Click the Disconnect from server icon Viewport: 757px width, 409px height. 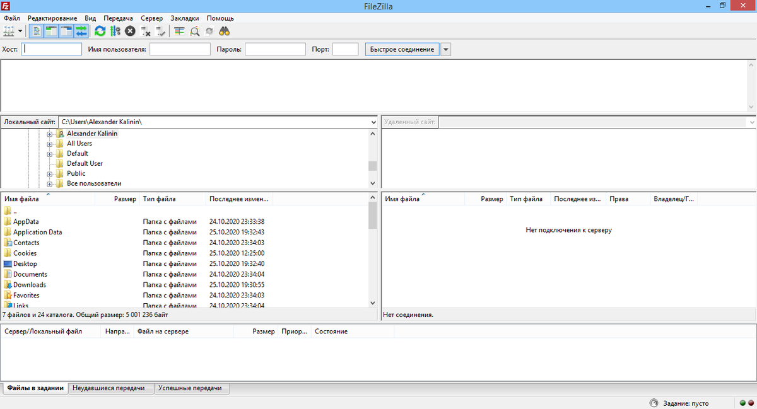click(145, 30)
